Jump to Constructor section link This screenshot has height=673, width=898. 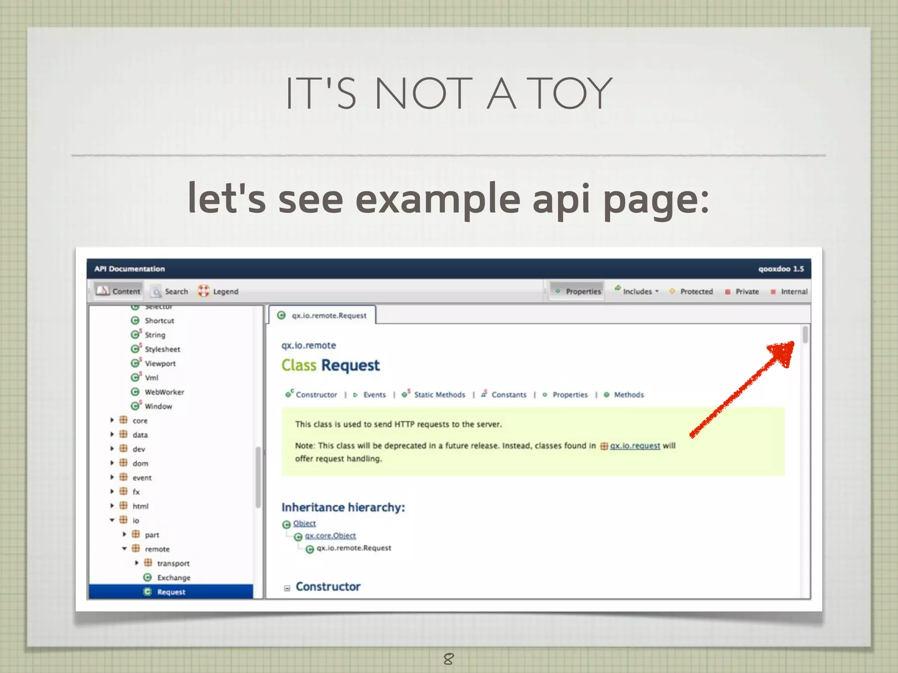(316, 395)
